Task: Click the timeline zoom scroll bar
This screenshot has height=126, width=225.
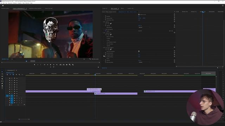Action: pos(24,119)
